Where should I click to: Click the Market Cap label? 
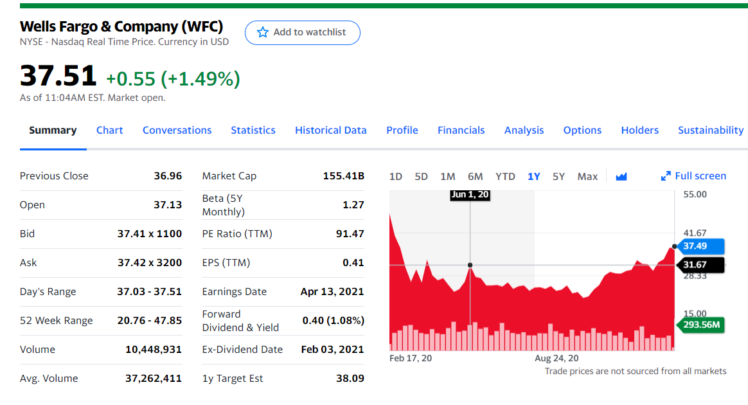(229, 176)
